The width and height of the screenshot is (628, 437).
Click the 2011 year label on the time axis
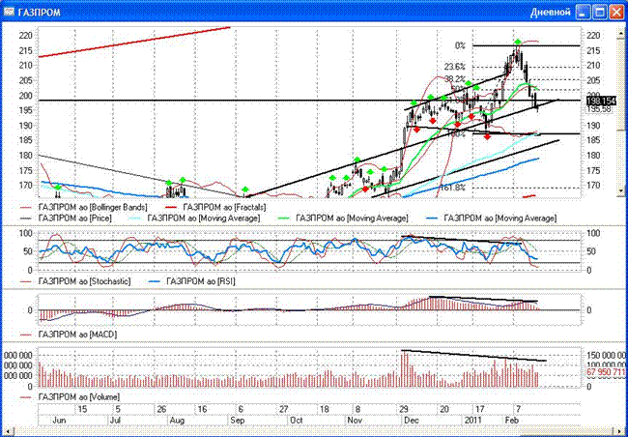pyautogui.click(x=472, y=421)
